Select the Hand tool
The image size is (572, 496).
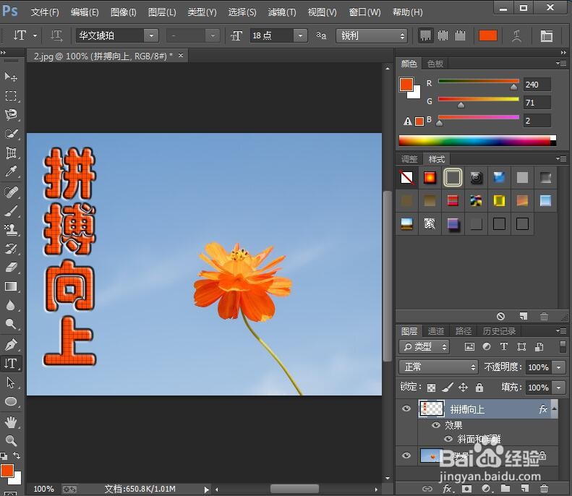11,422
